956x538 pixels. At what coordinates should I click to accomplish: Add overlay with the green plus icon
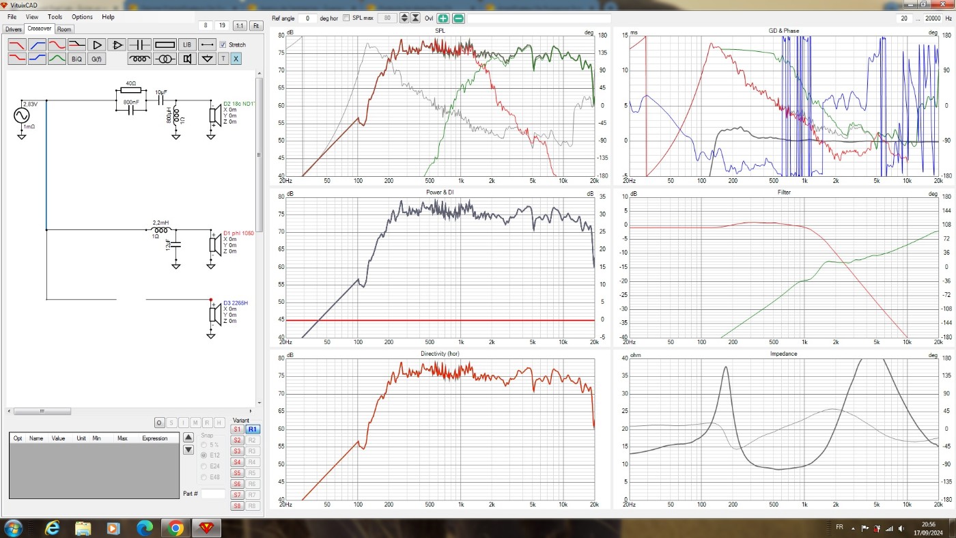(443, 18)
